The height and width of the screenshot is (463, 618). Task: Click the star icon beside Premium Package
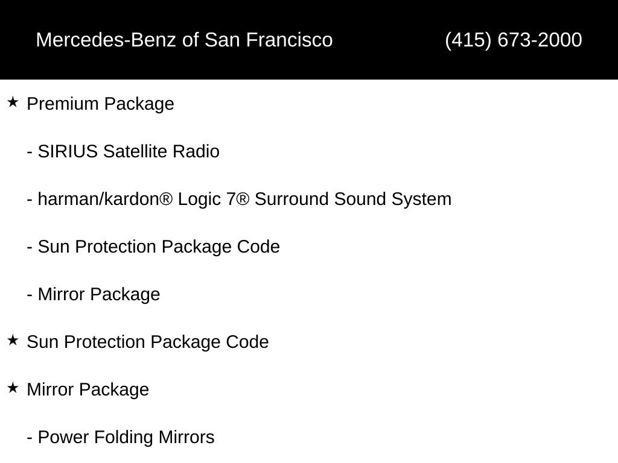pos(13,102)
